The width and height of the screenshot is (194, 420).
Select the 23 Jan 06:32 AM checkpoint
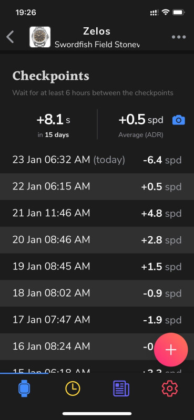[x=97, y=160]
